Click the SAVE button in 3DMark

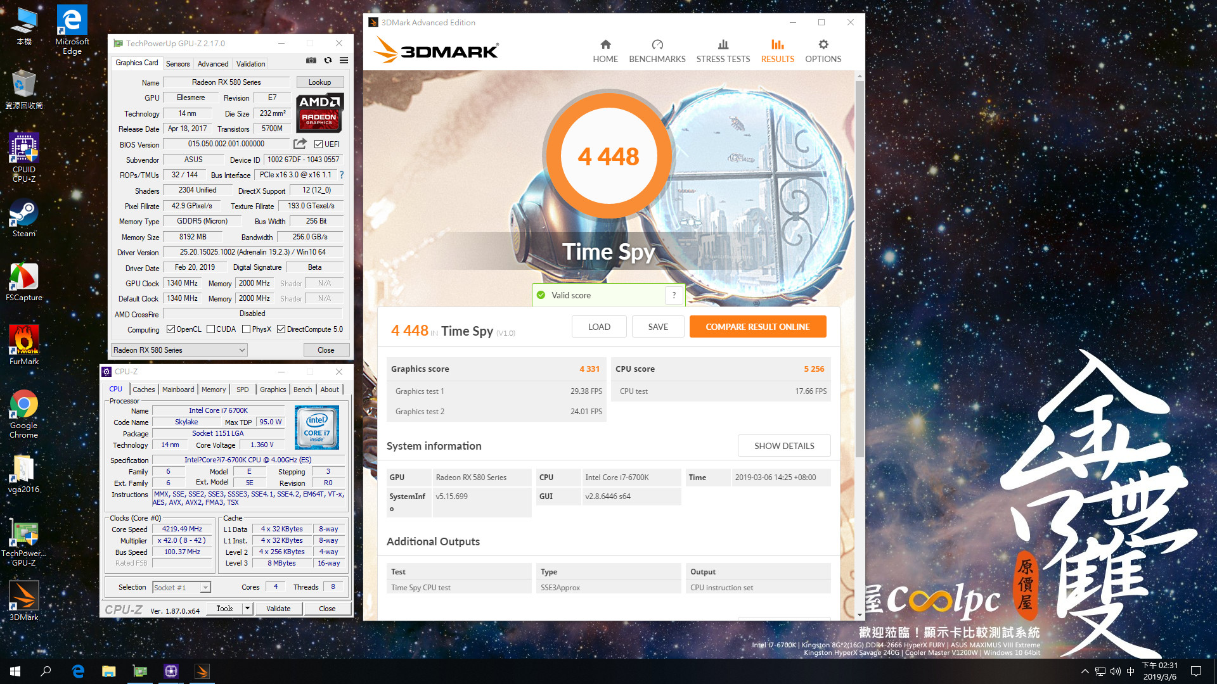coord(658,327)
